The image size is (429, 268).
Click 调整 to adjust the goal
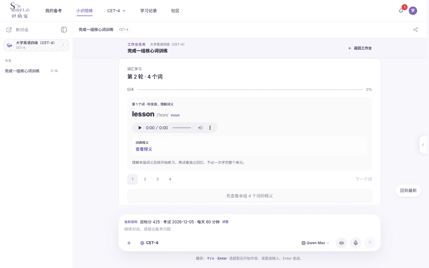tap(225, 222)
